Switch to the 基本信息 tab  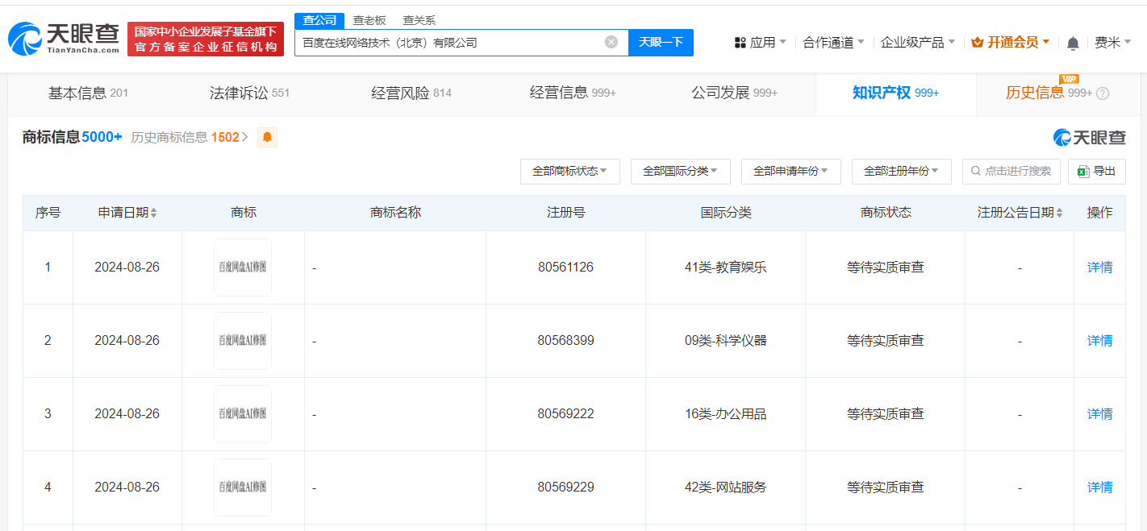(x=89, y=93)
